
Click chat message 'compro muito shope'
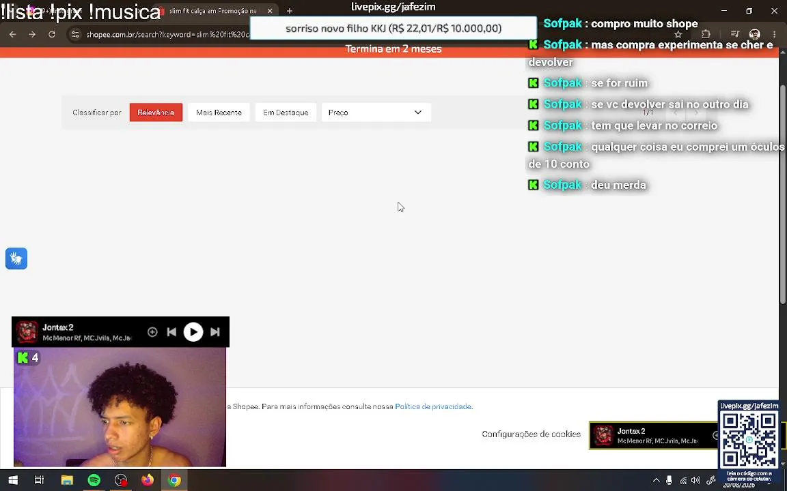click(x=644, y=24)
